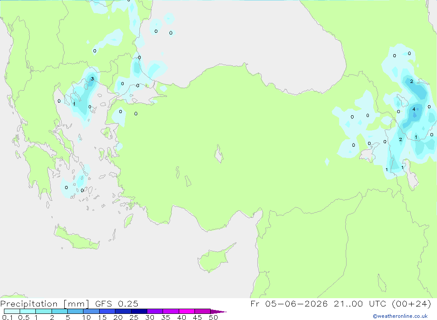The image size is (437, 320).
Task: Click the 0.1–0.5 mm legend color box
Action: point(12,311)
